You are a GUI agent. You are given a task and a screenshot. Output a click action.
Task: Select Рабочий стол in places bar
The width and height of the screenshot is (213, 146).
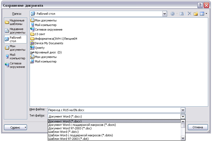tap(15, 39)
